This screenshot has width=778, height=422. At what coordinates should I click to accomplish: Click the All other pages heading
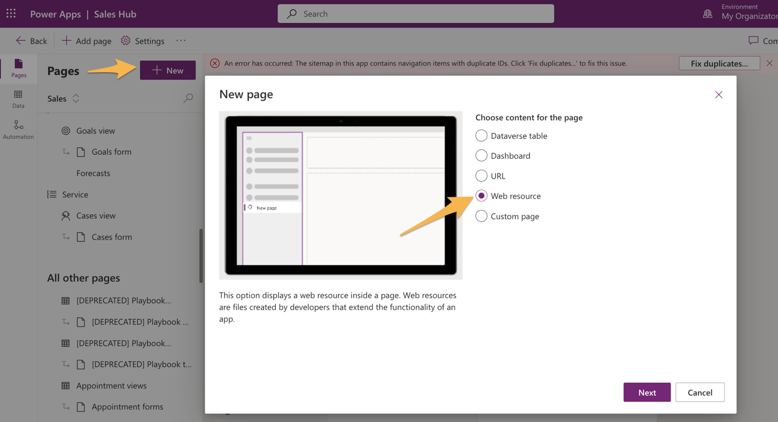point(83,278)
